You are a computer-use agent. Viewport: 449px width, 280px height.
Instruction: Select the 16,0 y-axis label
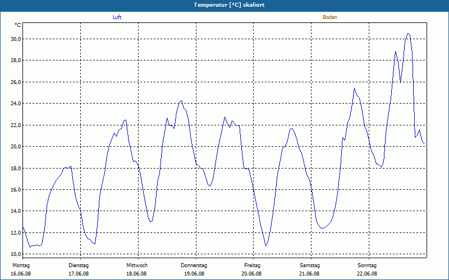[x=16, y=190]
